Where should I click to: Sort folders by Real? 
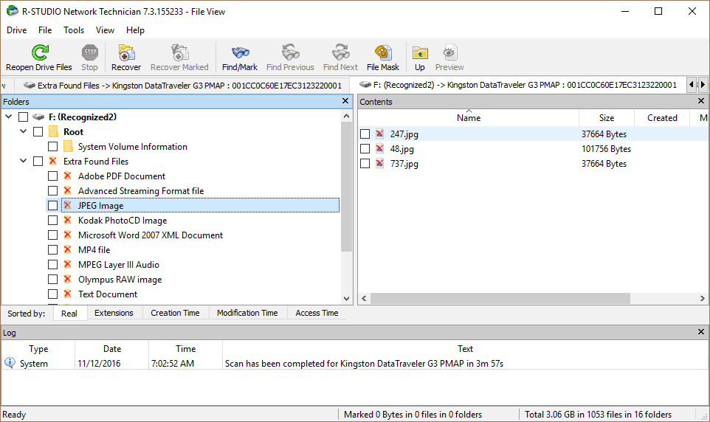pos(69,314)
